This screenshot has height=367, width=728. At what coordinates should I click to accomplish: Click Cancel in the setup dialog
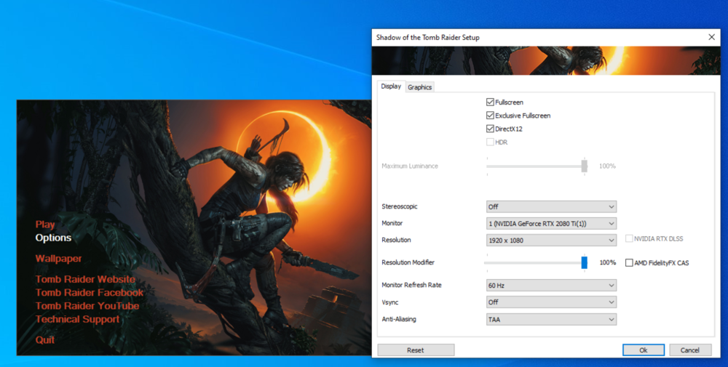pos(690,350)
